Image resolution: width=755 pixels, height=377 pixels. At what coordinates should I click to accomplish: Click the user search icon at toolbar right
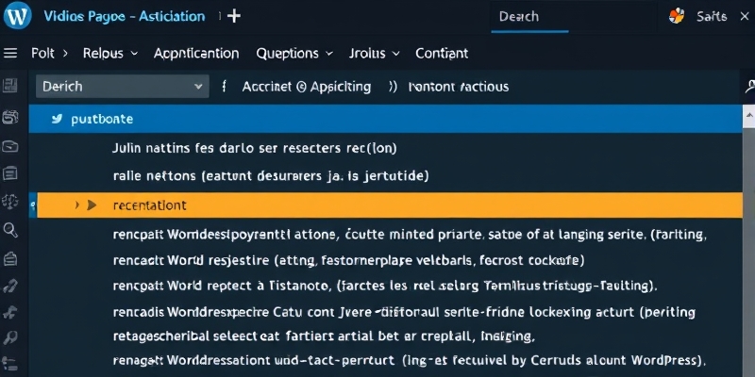click(x=749, y=87)
